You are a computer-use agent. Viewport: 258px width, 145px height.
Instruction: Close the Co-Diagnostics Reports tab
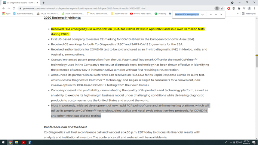click(x=37, y=3)
